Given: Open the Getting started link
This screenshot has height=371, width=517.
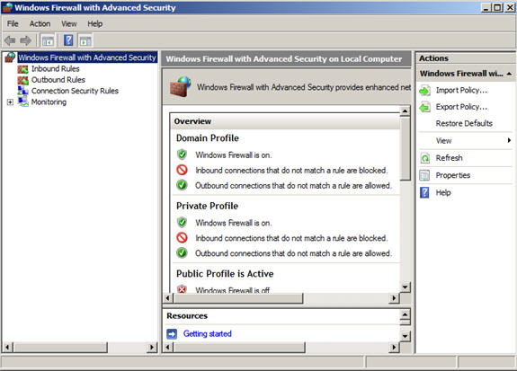Looking at the screenshot, I should coord(208,334).
